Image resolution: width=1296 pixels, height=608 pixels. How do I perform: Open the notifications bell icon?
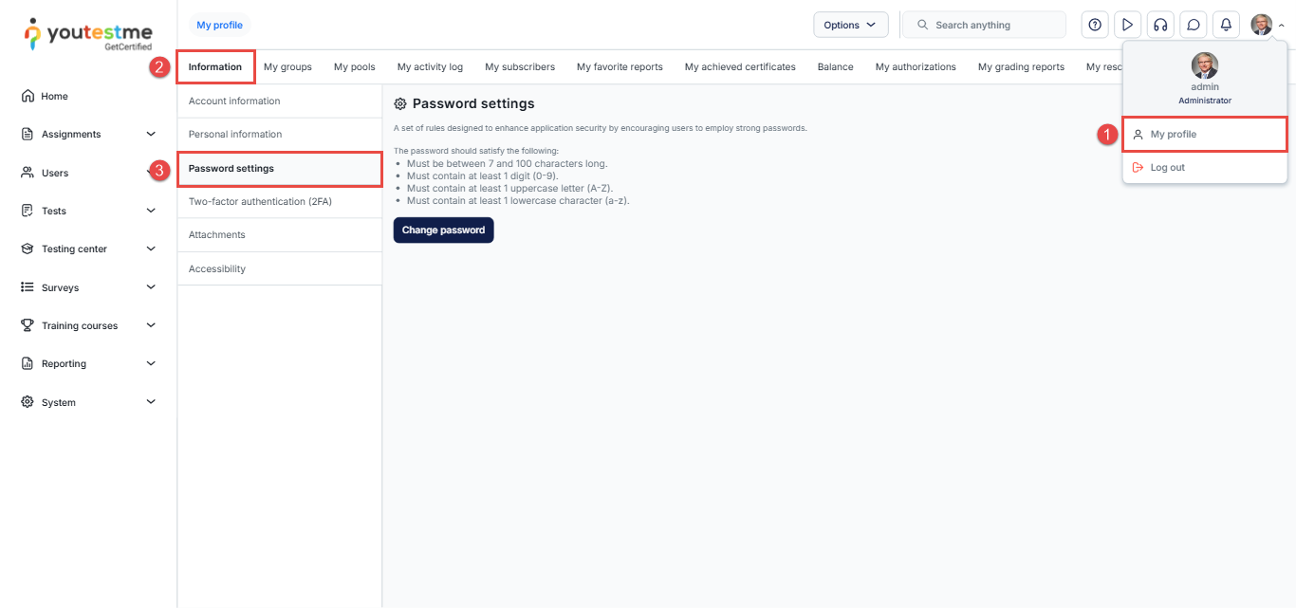[1226, 25]
